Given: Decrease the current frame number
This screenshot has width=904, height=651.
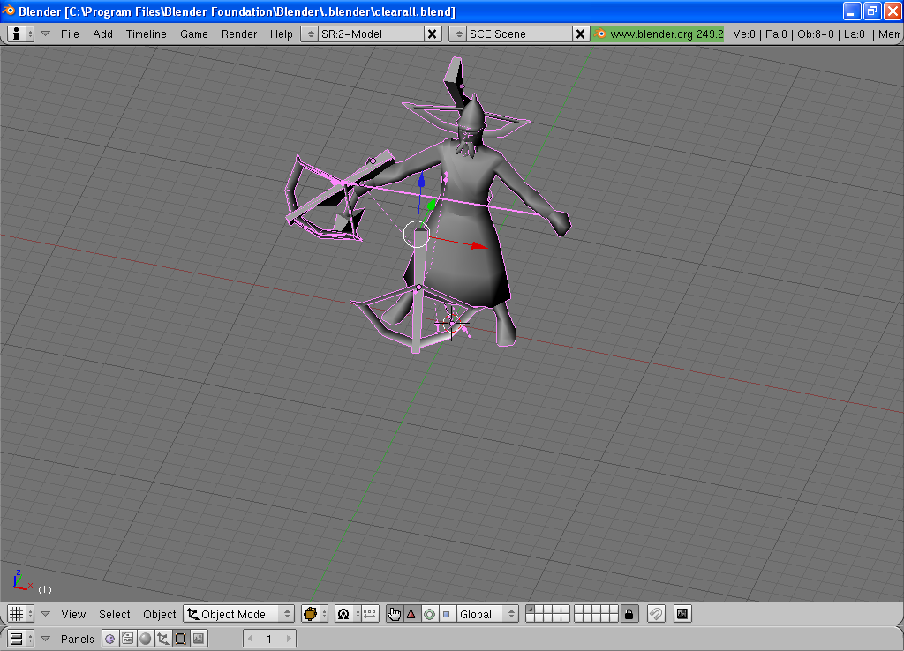Looking at the screenshot, I should (250, 639).
